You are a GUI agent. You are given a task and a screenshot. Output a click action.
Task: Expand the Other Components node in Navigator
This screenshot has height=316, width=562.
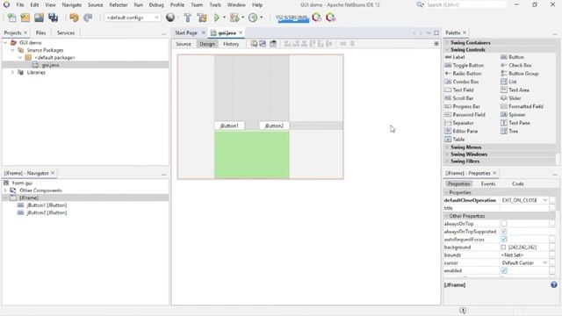click(5, 190)
